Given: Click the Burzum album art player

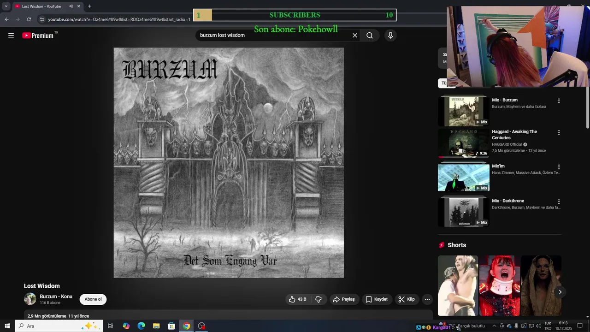Looking at the screenshot, I should [x=229, y=163].
